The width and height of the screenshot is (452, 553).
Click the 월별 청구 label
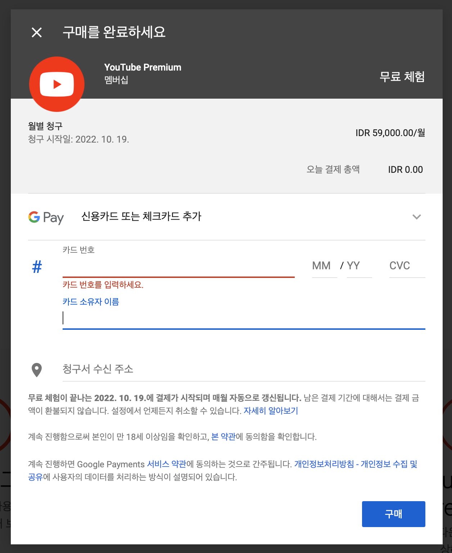pyautogui.click(x=45, y=126)
